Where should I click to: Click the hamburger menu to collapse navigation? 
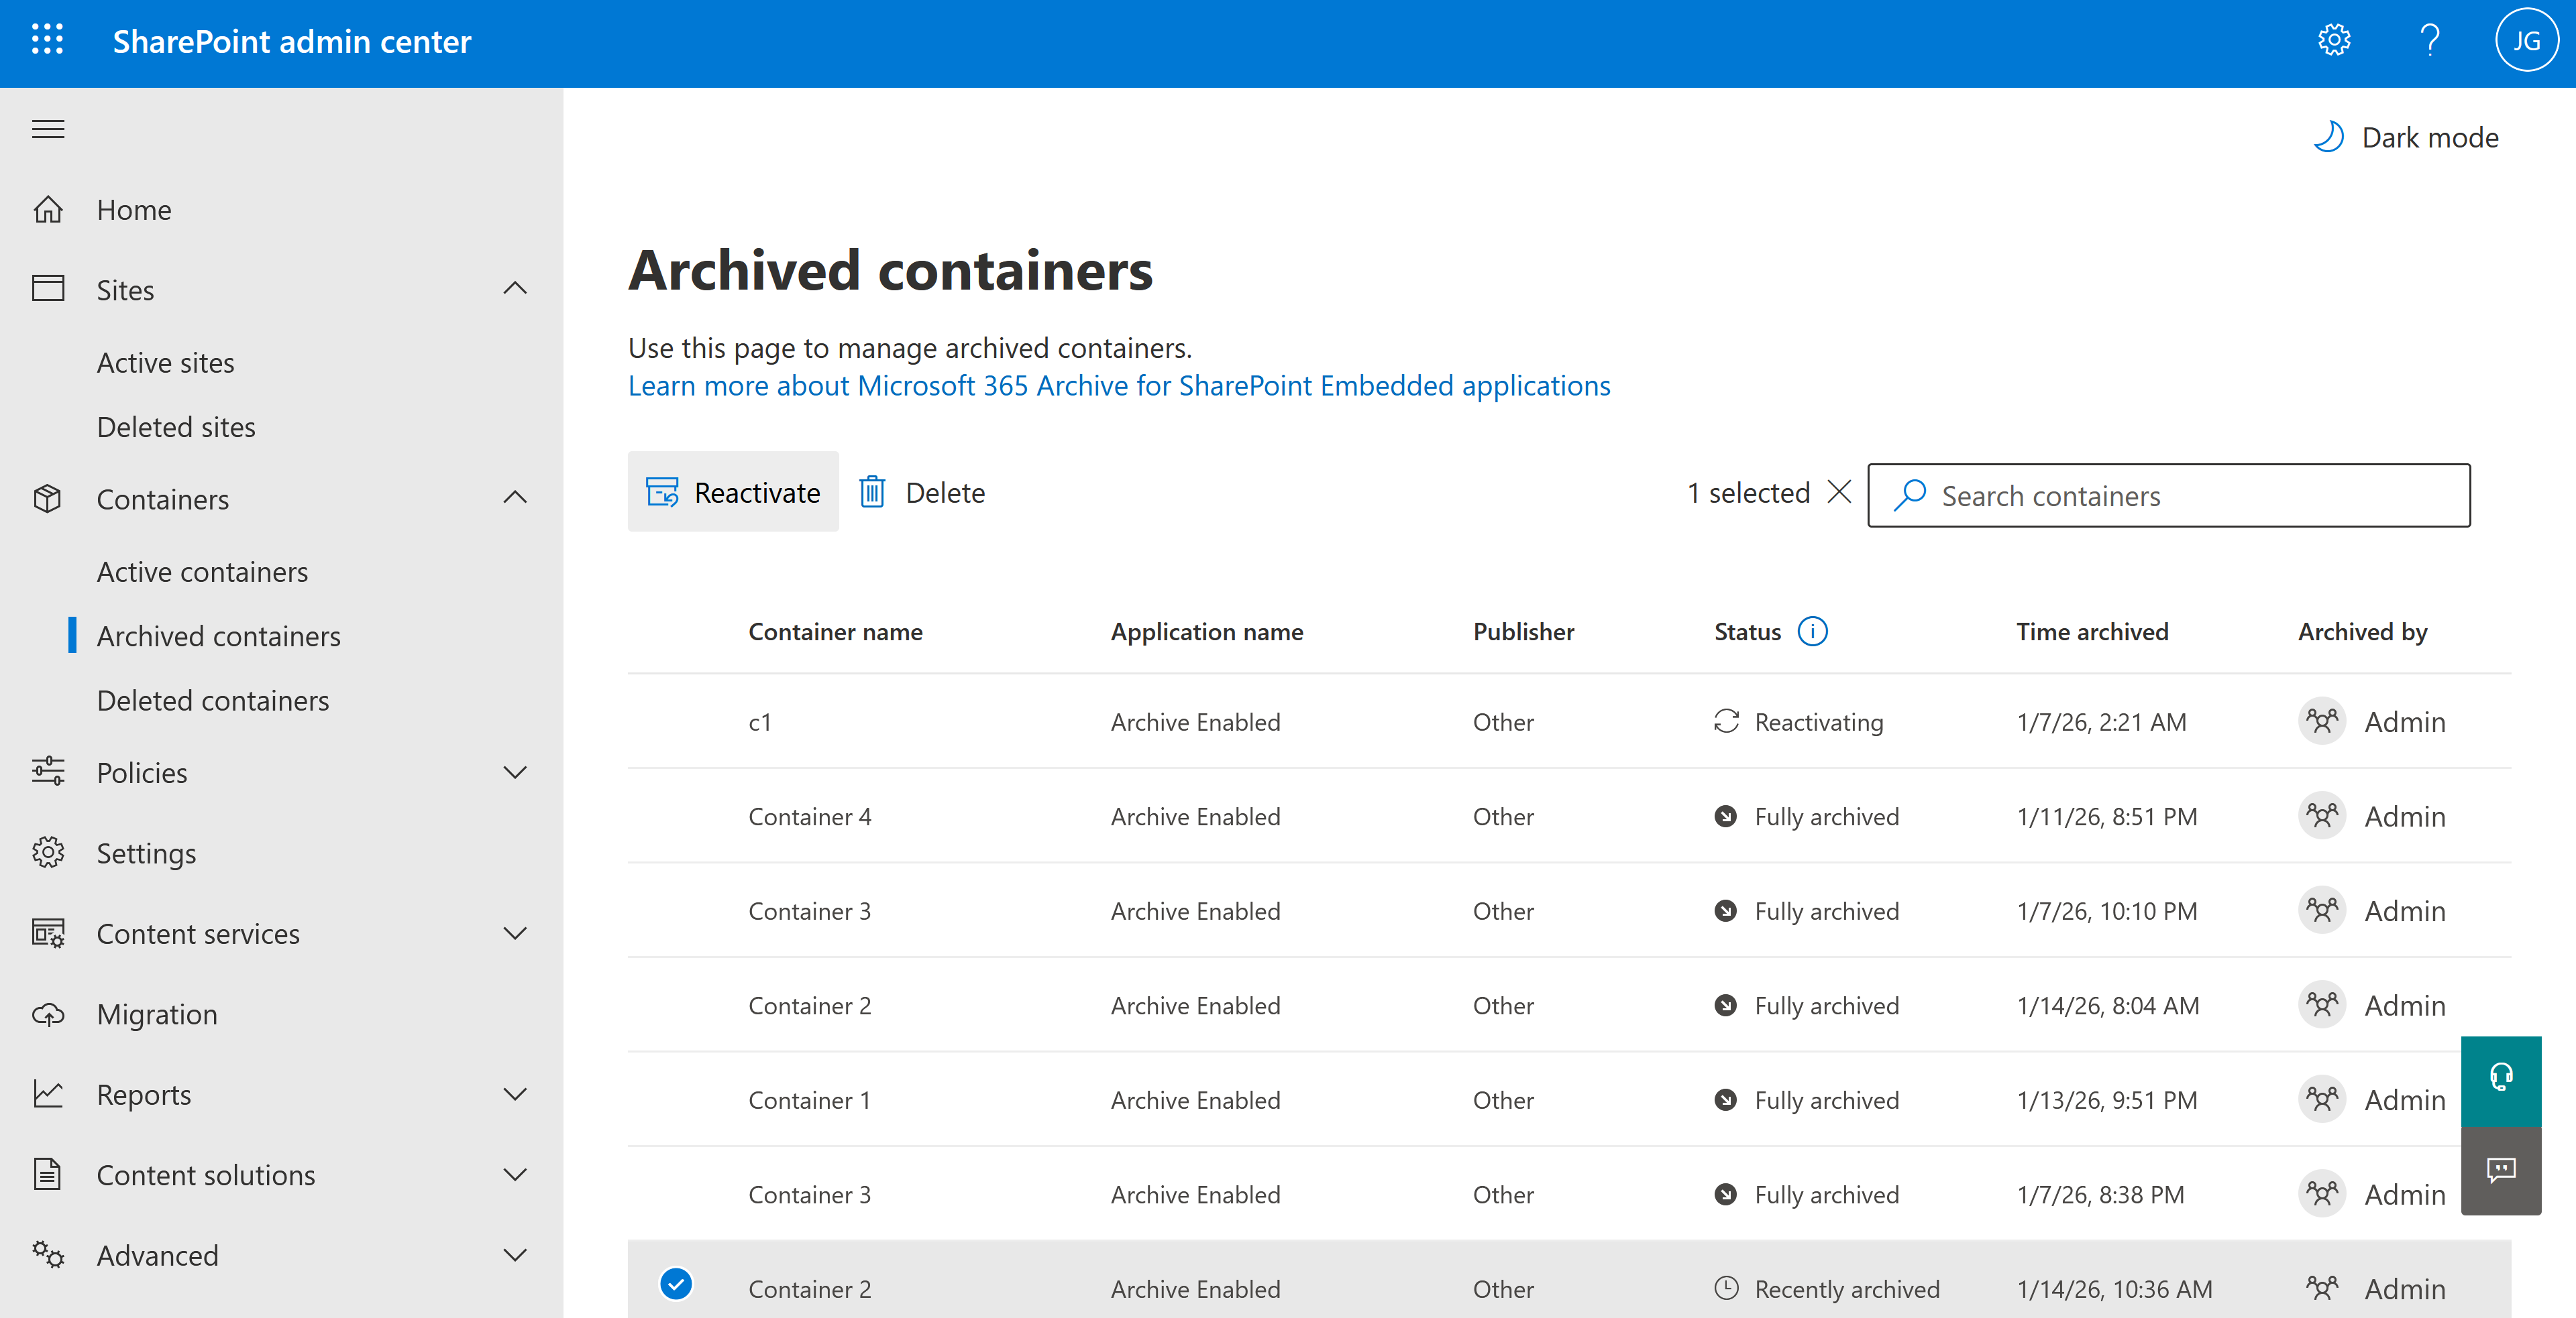click(x=47, y=129)
